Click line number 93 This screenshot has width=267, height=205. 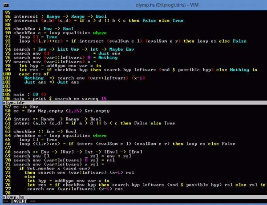[x=8, y=45]
